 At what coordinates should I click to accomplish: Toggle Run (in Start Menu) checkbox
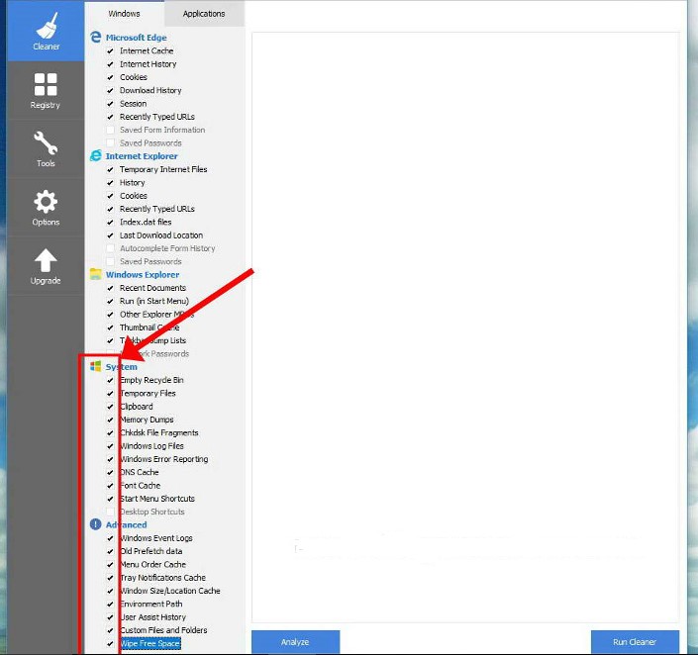pyautogui.click(x=110, y=301)
